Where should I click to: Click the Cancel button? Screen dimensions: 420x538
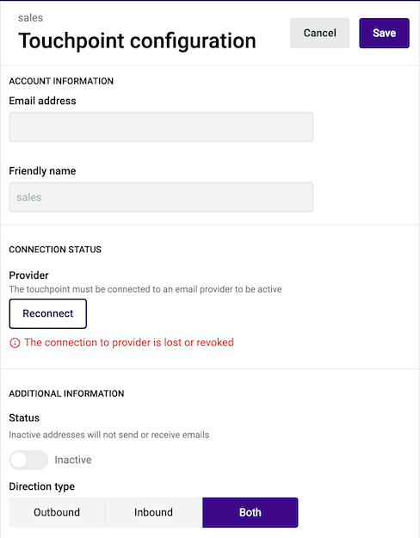click(x=319, y=33)
